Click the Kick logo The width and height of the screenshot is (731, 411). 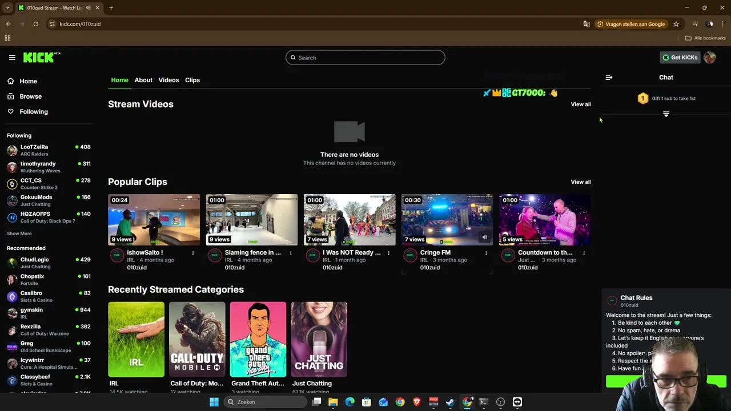42,57
